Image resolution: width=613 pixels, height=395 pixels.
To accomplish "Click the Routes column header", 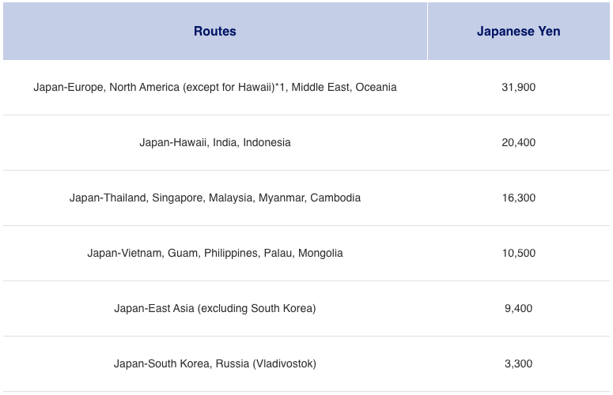I will pyautogui.click(x=214, y=32).
